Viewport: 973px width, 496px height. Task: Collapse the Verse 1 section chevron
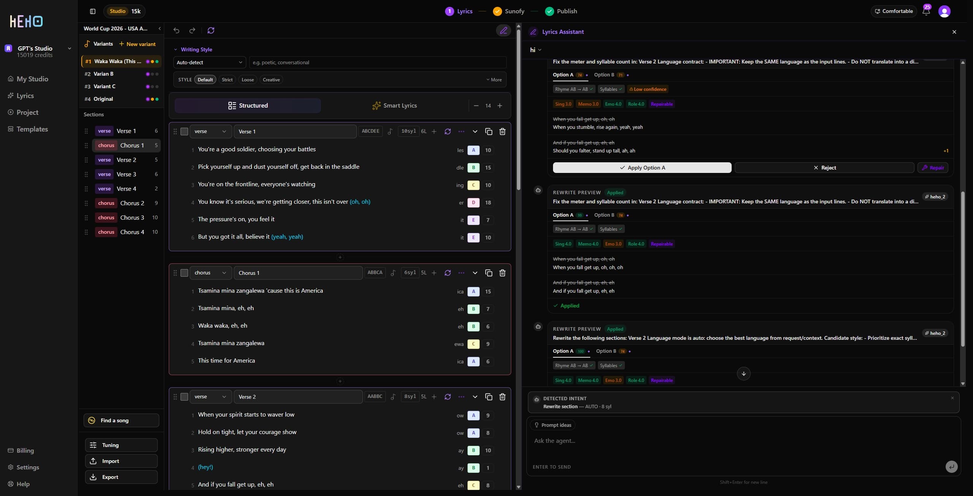tap(475, 132)
